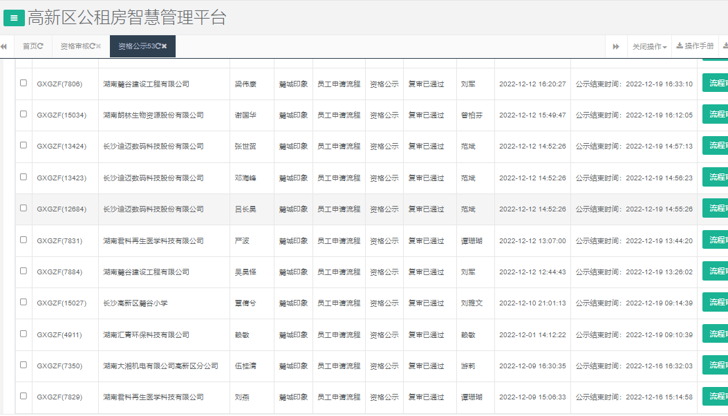
Task: Open the sidebar hamburger menu icon
Action: (x=14, y=17)
